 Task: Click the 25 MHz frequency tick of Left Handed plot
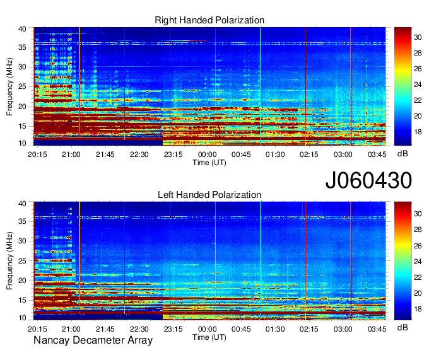22,261
